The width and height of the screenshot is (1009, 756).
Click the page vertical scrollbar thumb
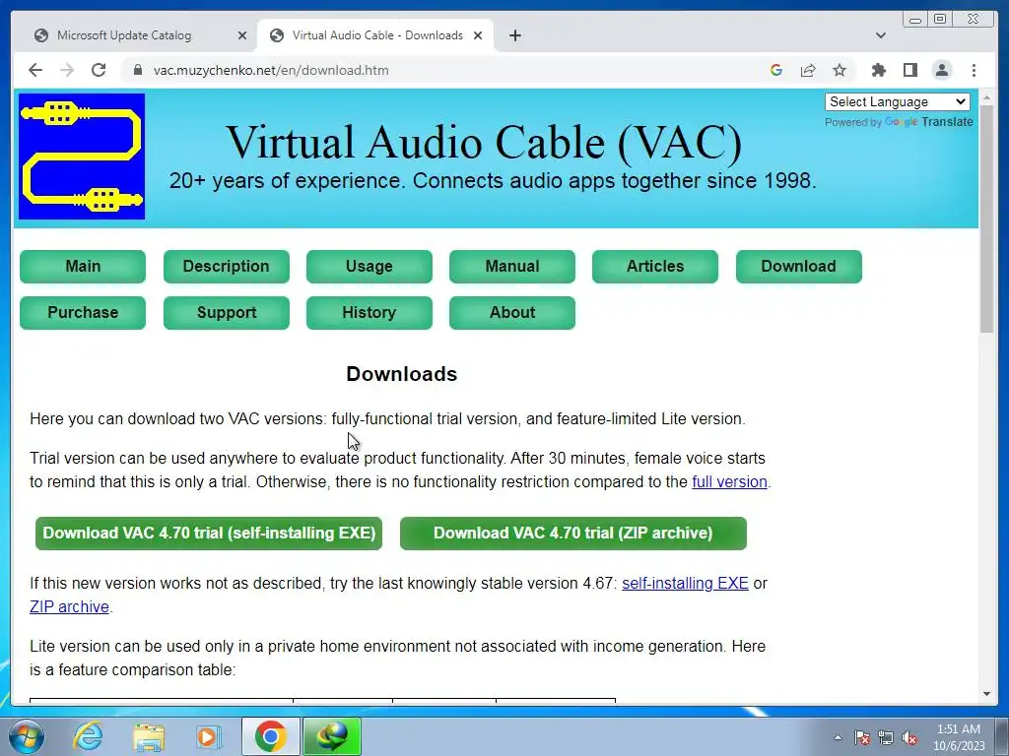click(x=986, y=219)
